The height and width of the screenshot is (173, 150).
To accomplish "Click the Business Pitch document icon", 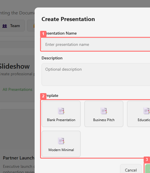I will tap(104, 111).
